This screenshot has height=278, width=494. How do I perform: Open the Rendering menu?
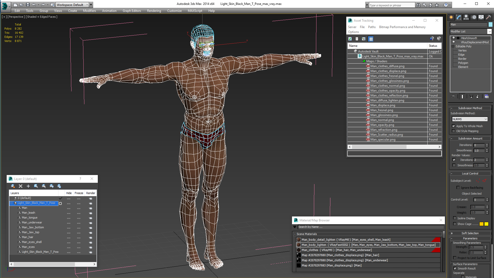(x=154, y=11)
